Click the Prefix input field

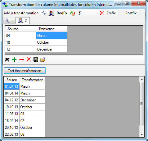(121, 13)
